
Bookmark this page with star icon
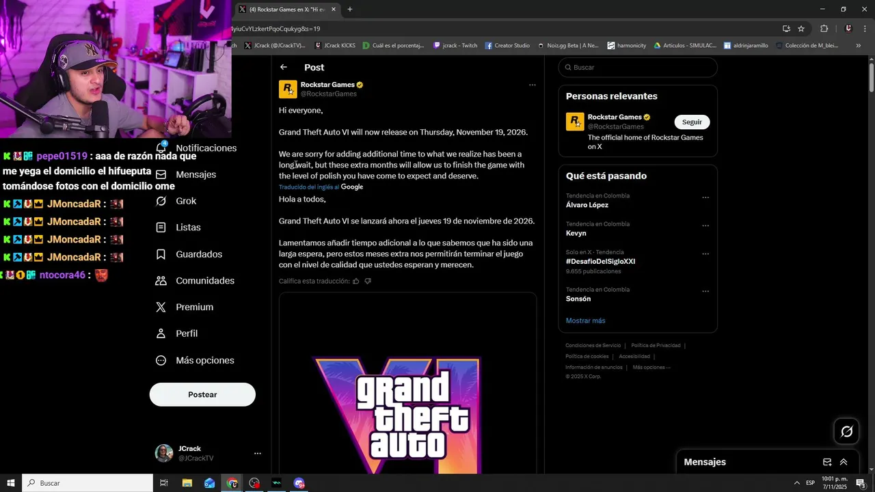801,29
